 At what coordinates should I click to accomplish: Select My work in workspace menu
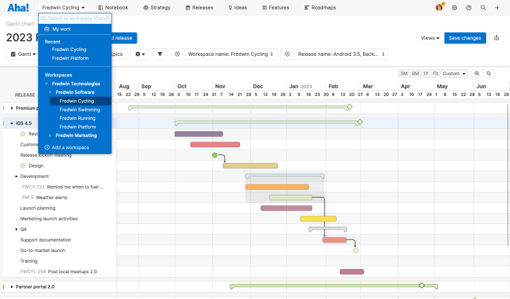[x=75, y=29]
